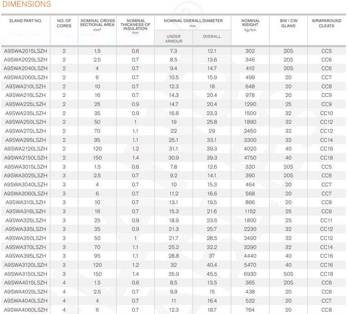Click the UNDER ARMOUR sub-header
348x314 pixels.
tap(174, 39)
